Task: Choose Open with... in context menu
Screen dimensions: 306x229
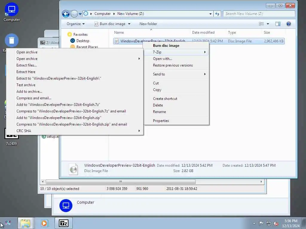Action: pos(176,59)
